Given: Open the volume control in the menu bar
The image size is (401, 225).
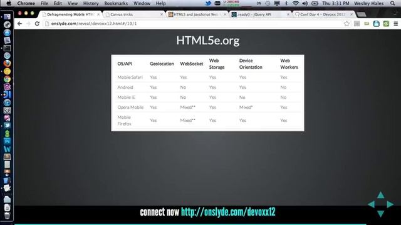Looking at the screenshot, I should [x=305, y=3].
